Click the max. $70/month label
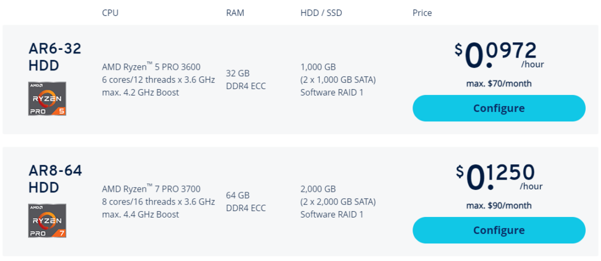This screenshot has width=601, height=261. (499, 83)
